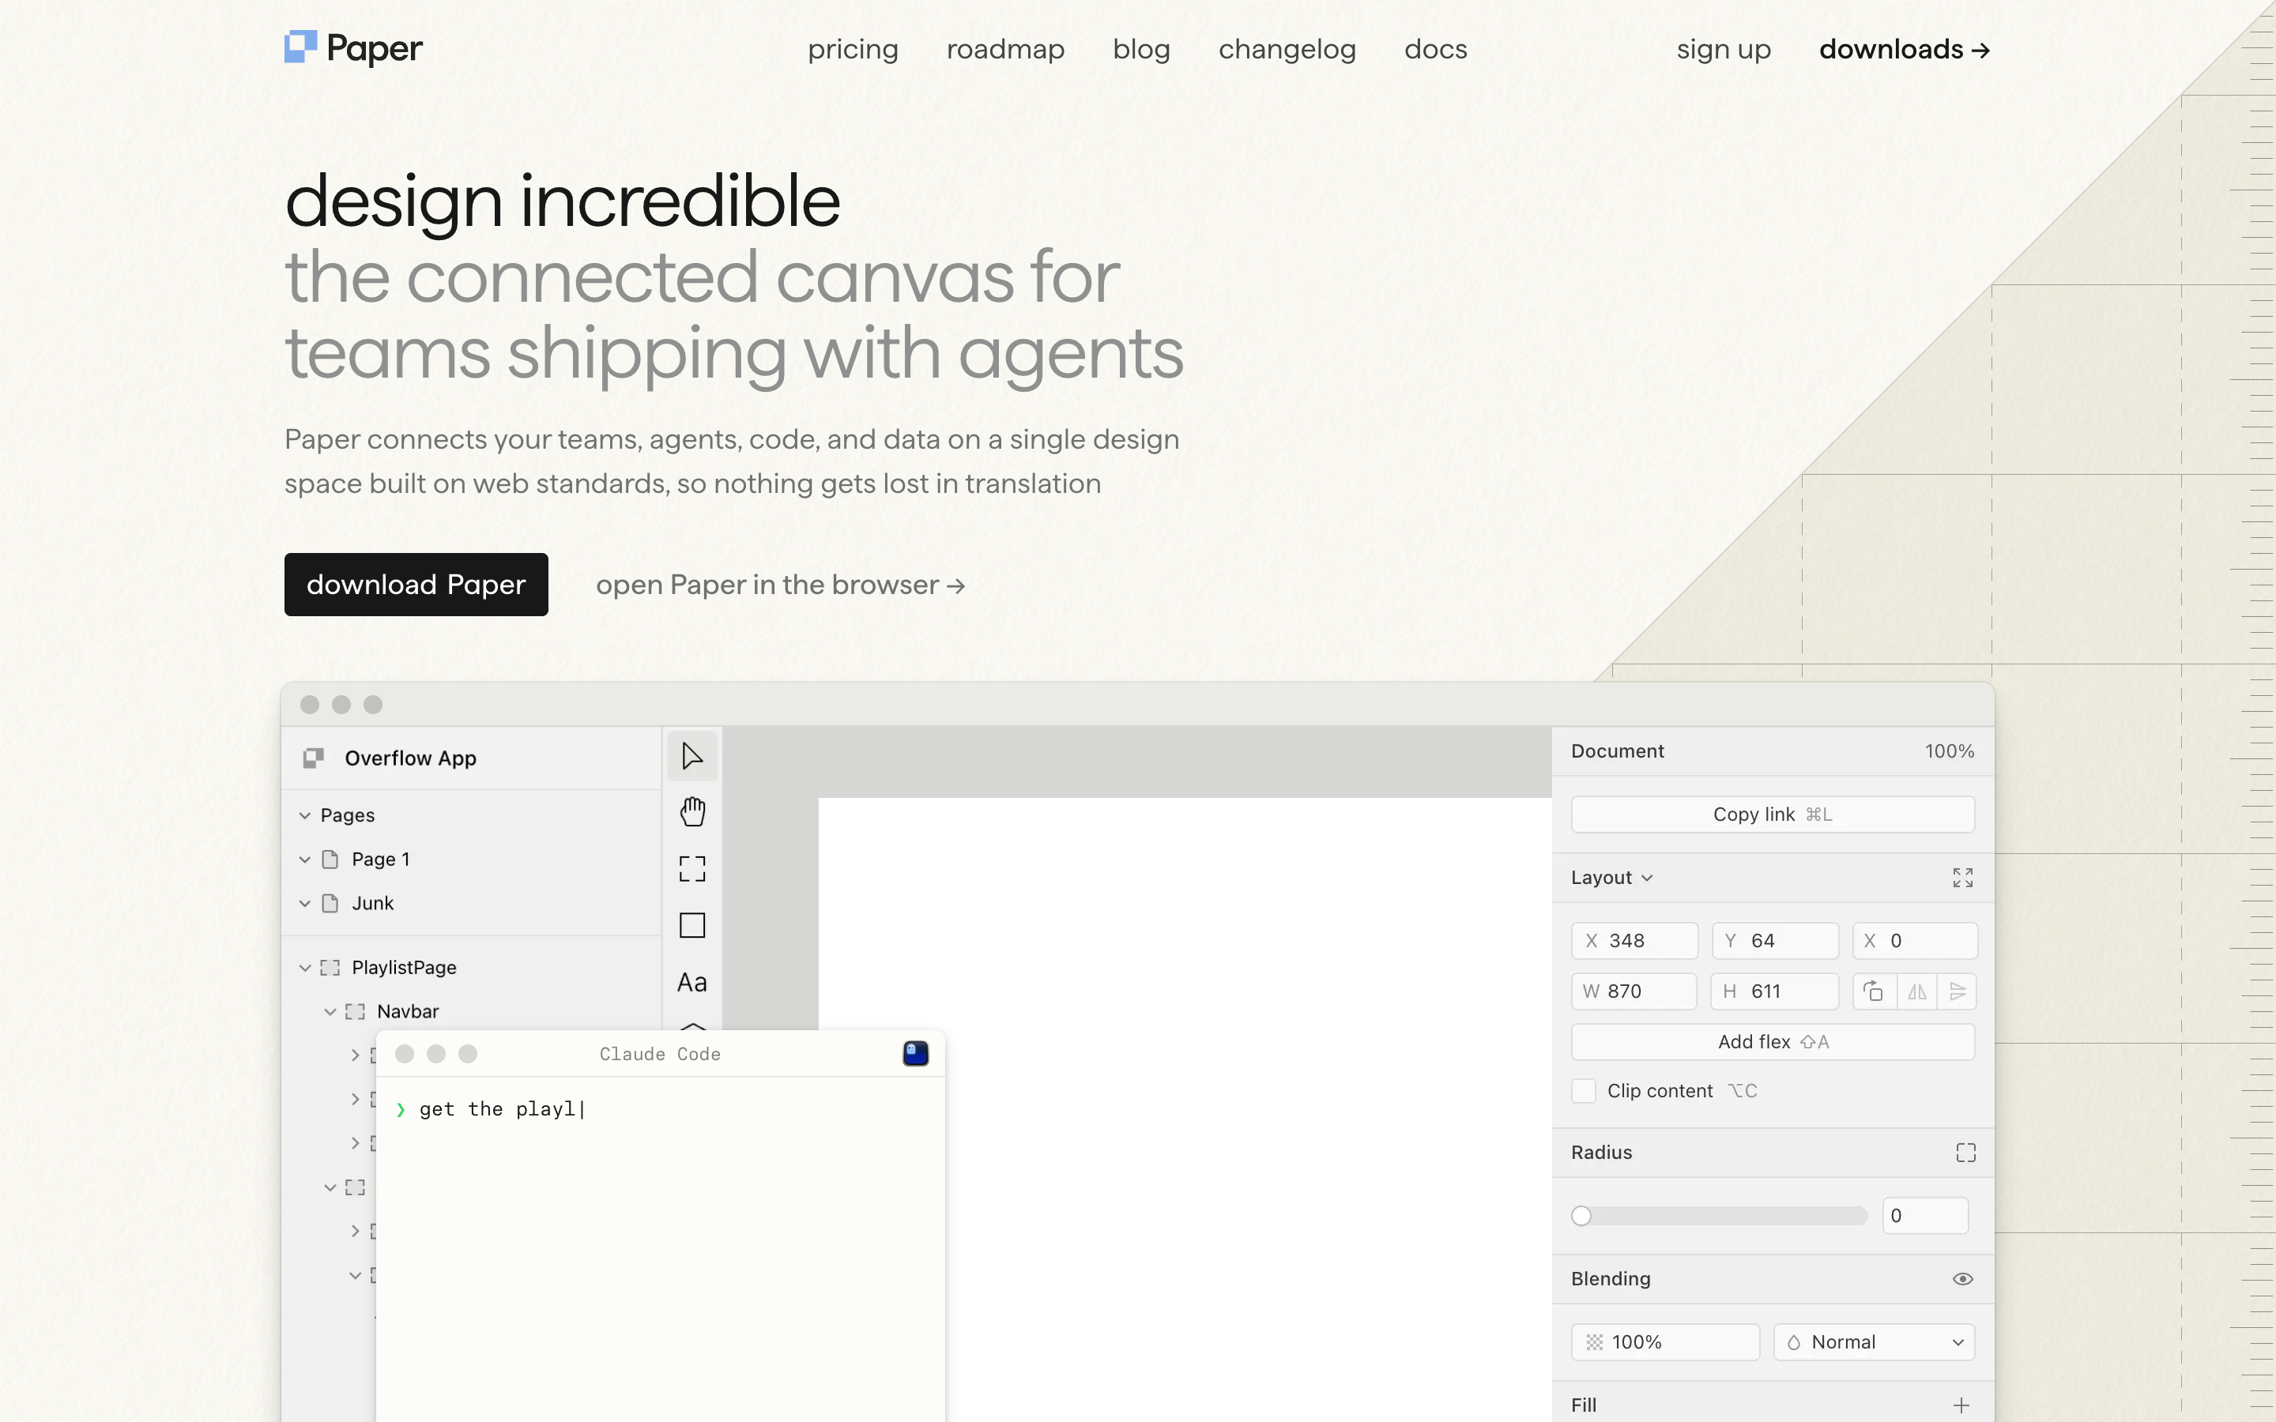Viewport: 2276px width, 1422px height.
Task: Open the roadmap page
Action: (1005, 49)
